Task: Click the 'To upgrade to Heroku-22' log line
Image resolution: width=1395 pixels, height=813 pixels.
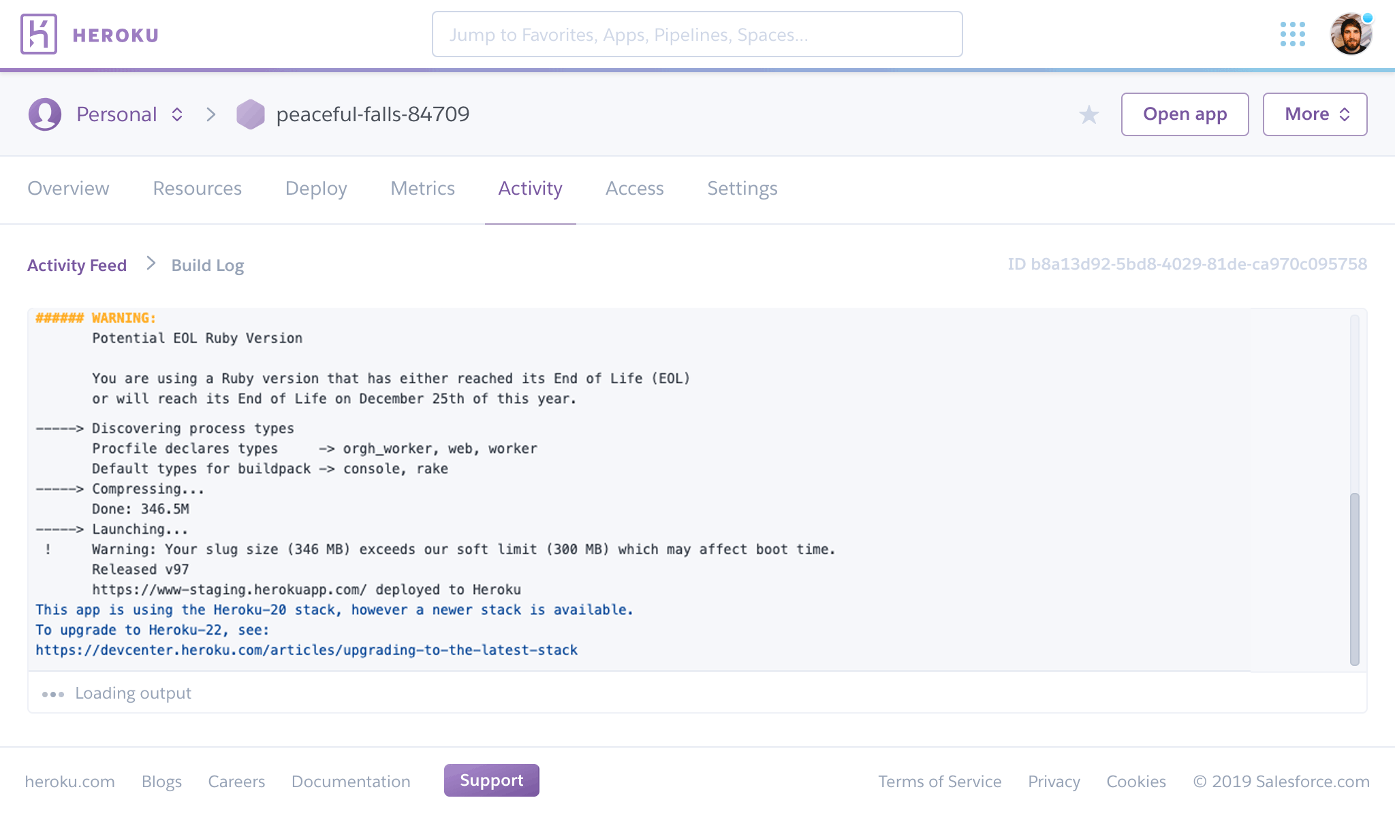Action: click(x=153, y=631)
